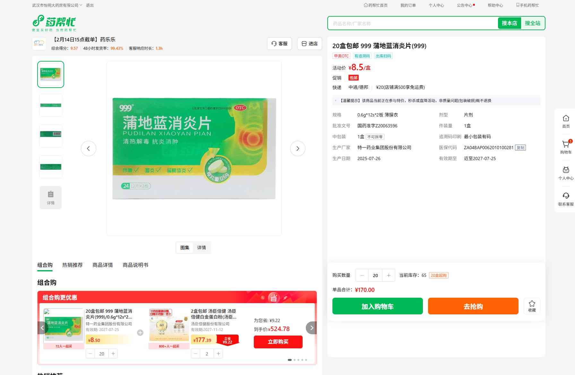Show next product image with right arrow
Image resolution: width=575 pixels, height=375 pixels.
[x=297, y=149]
